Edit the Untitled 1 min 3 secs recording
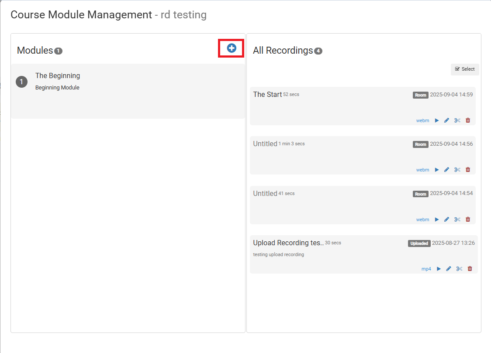This screenshot has width=491, height=353. 447,170
